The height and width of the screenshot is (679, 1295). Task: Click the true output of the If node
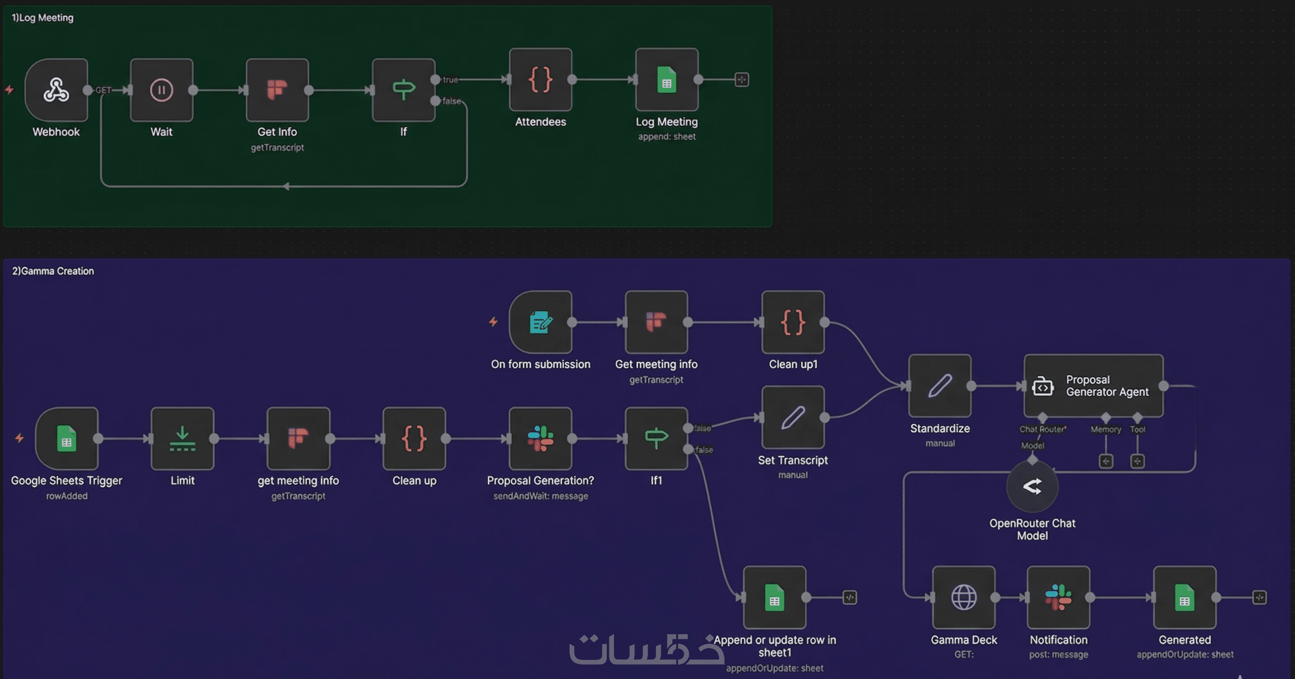coord(435,80)
